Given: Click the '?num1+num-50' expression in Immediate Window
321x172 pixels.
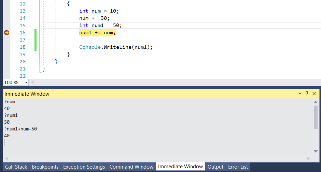Looking at the screenshot, I should coord(20,129).
